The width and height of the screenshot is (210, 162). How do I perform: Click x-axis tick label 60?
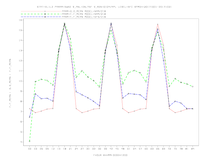(146, 149)
